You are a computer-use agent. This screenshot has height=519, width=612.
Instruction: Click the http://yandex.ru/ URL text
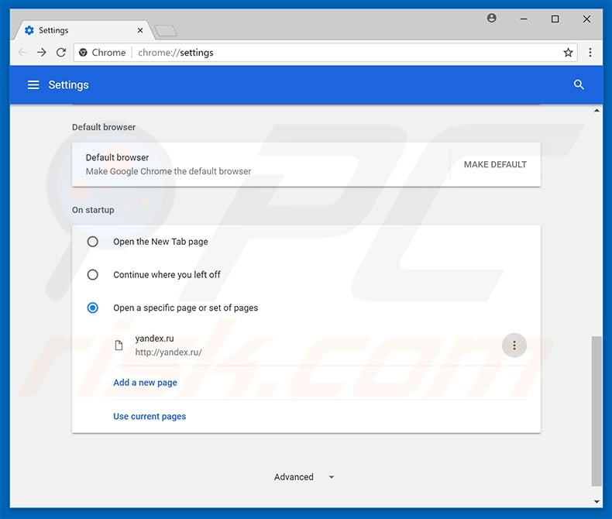click(169, 352)
